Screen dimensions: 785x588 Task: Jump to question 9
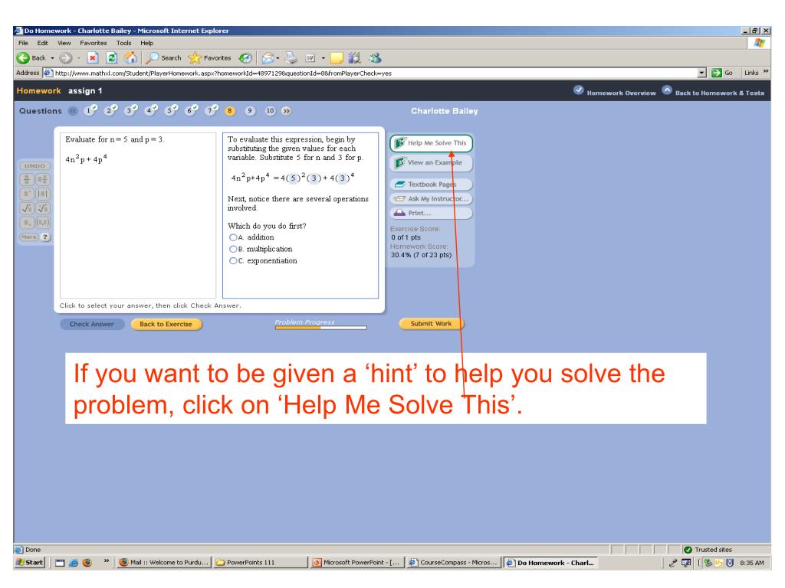pyautogui.click(x=249, y=111)
